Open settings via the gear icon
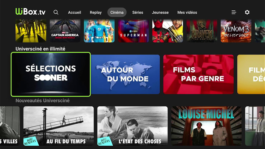Image resolution: width=265 pixels, height=149 pixels. 247,12
